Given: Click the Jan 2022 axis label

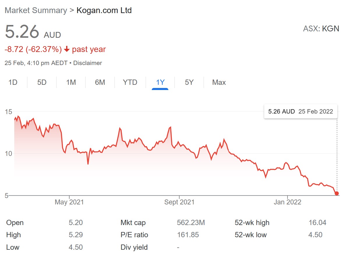Looking at the screenshot, I should (287, 202).
